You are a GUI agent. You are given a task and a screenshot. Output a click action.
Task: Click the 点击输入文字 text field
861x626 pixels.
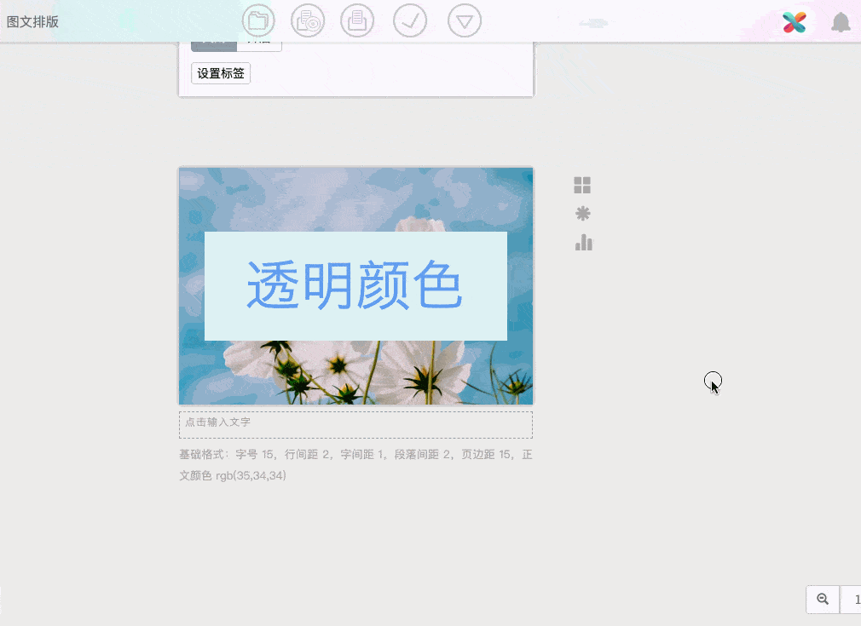(355, 424)
